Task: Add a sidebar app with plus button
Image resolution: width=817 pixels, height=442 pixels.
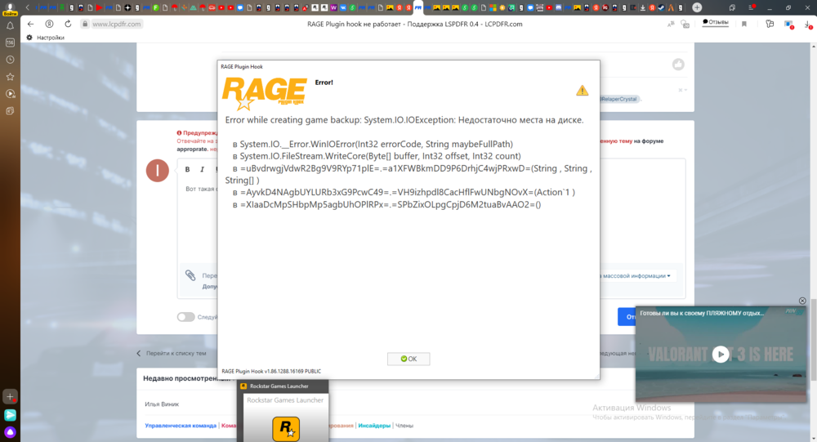Action: coord(10,396)
